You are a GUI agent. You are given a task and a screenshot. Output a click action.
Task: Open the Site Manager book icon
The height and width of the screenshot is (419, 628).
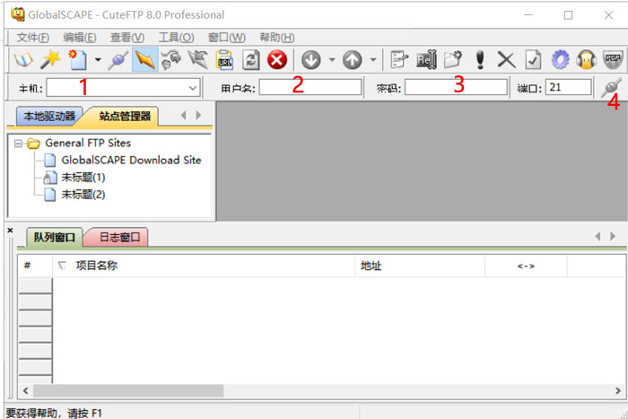tap(23, 60)
